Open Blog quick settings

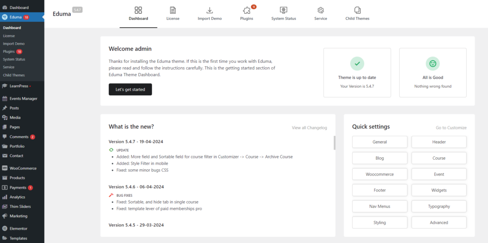(380, 158)
